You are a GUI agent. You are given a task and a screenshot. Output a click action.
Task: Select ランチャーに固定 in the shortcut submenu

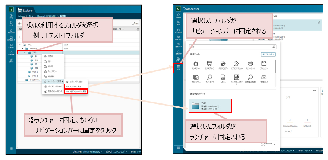[76, 86]
